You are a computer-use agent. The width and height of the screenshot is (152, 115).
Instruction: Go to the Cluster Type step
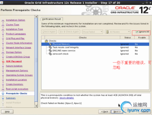(12, 24)
